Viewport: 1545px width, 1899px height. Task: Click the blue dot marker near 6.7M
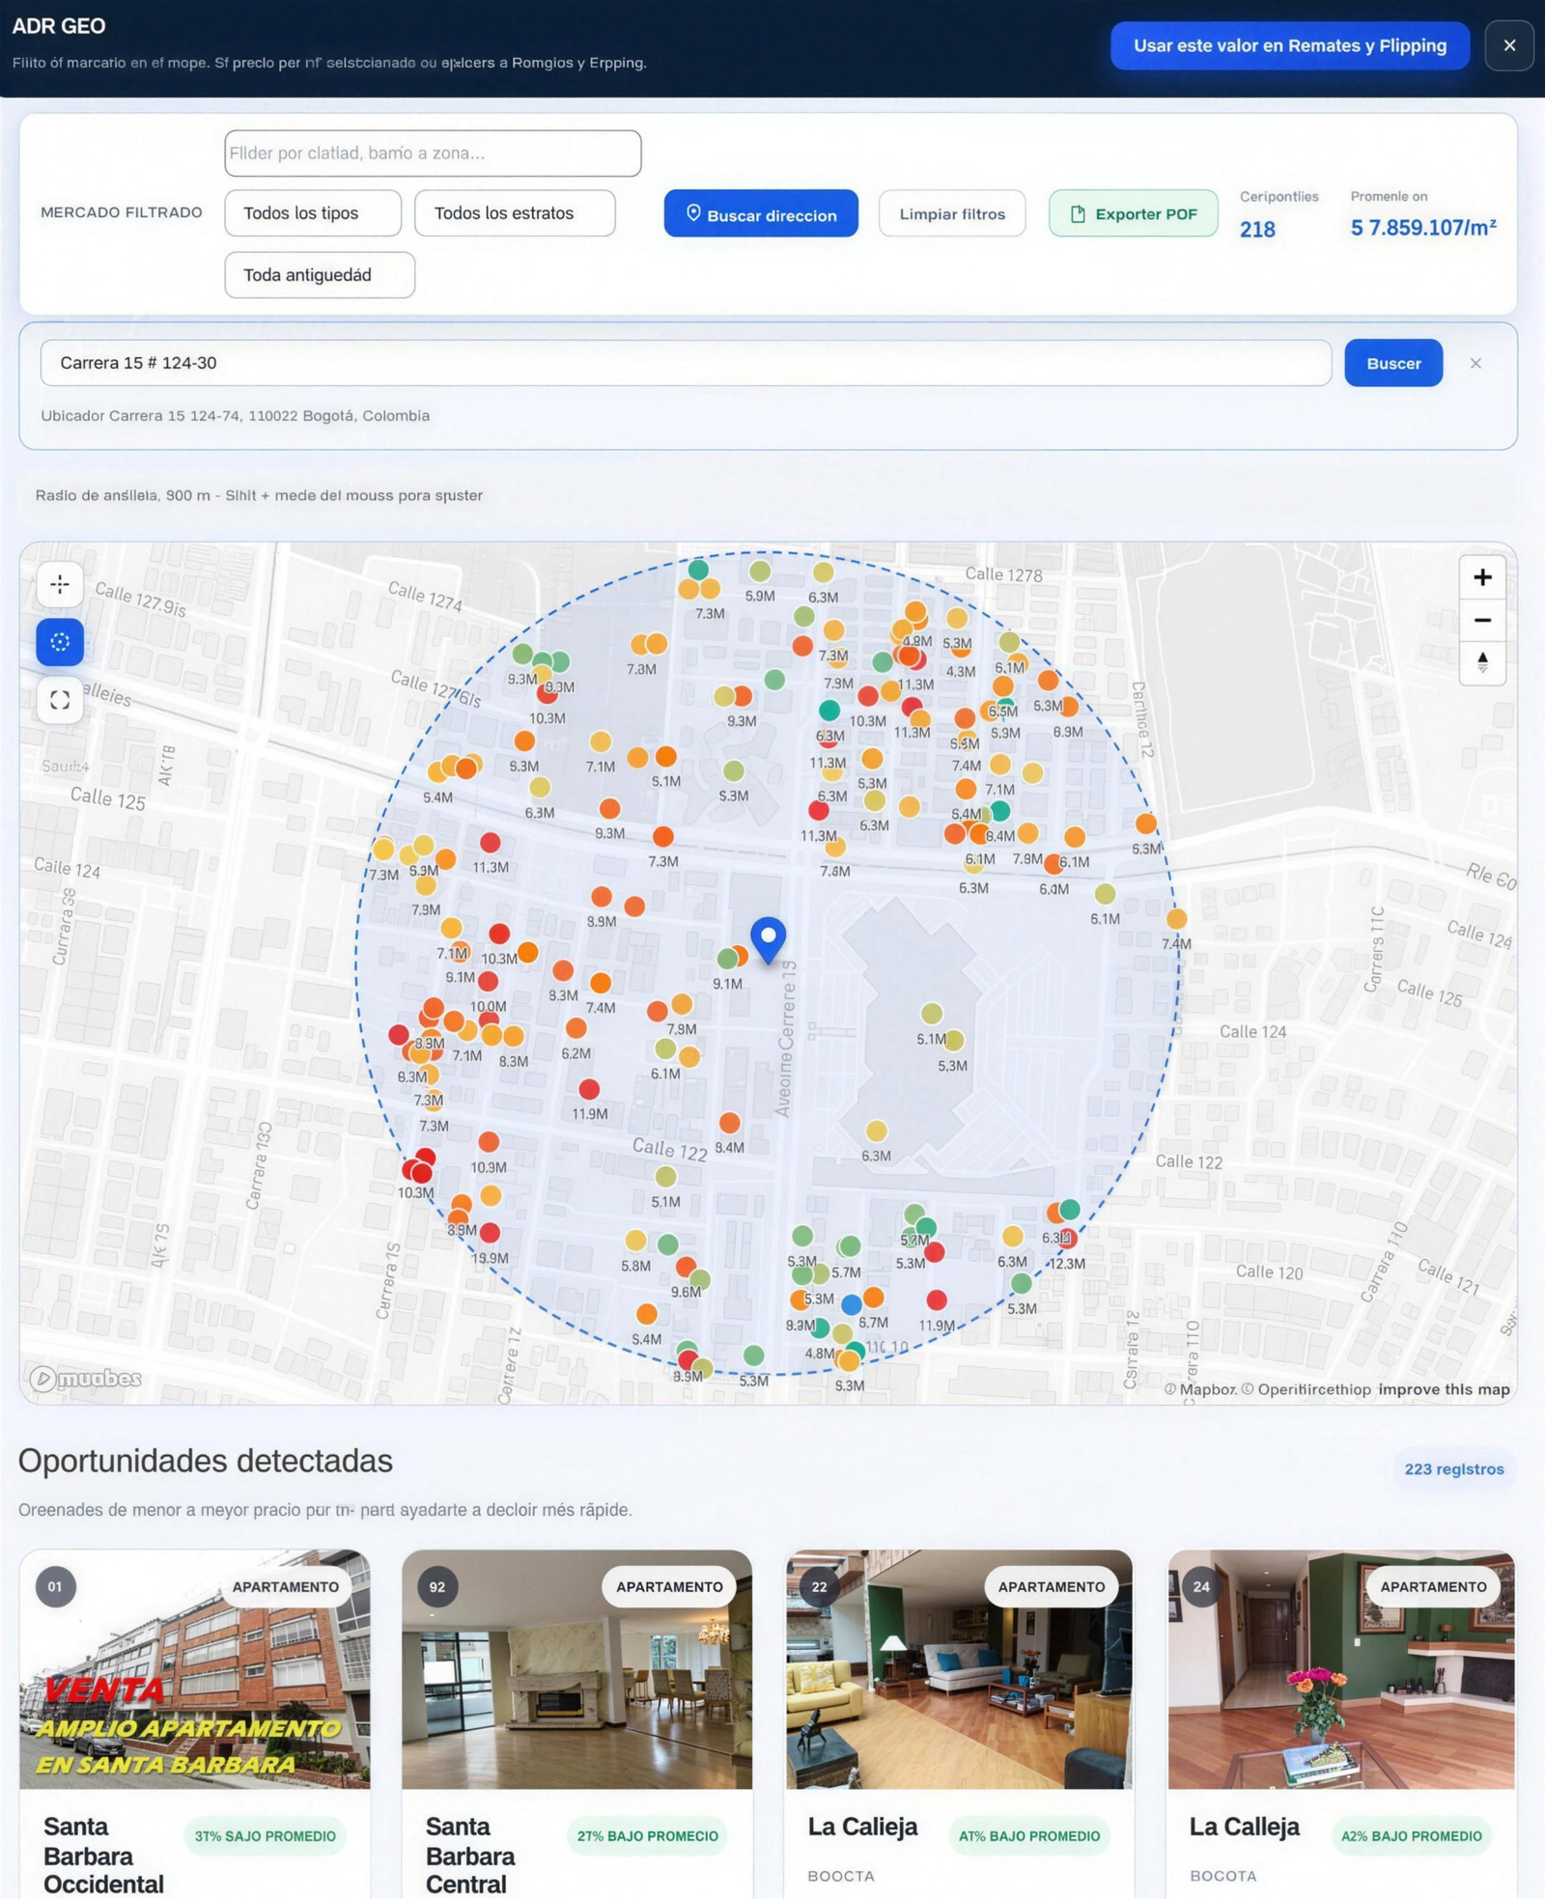[x=851, y=1304]
